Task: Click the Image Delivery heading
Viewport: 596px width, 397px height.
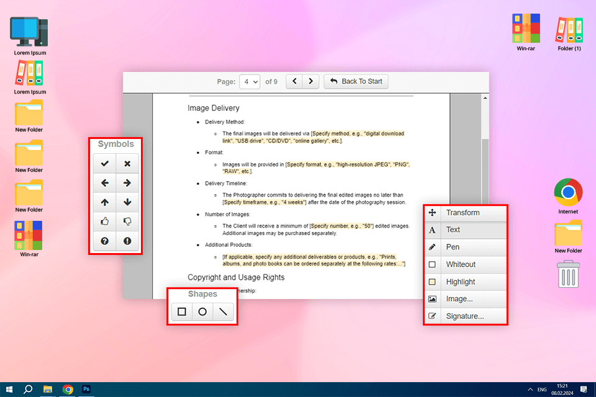Action: click(214, 109)
